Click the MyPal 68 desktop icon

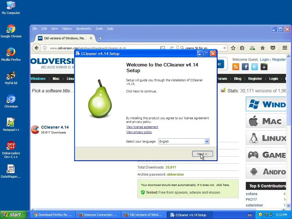(11, 78)
